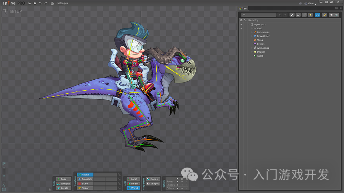Image resolution: width=344 pixels, height=193 pixels.
Task: Click the bone key column header in Hierarchy
Action: click(x=245, y=20)
